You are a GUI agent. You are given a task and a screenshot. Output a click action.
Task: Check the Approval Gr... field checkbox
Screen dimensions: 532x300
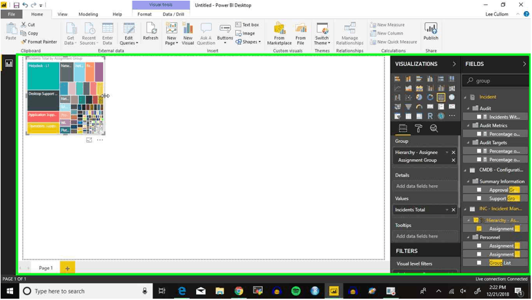(x=479, y=190)
